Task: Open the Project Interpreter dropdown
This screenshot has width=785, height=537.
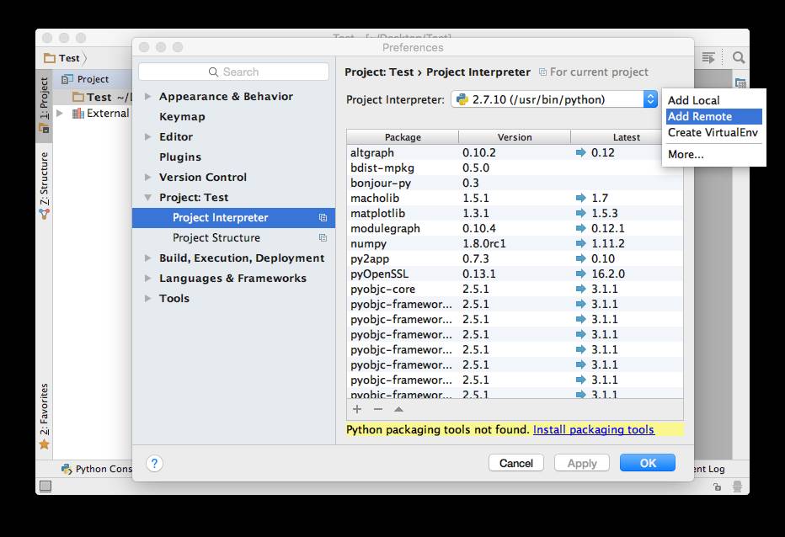Action: 650,99
